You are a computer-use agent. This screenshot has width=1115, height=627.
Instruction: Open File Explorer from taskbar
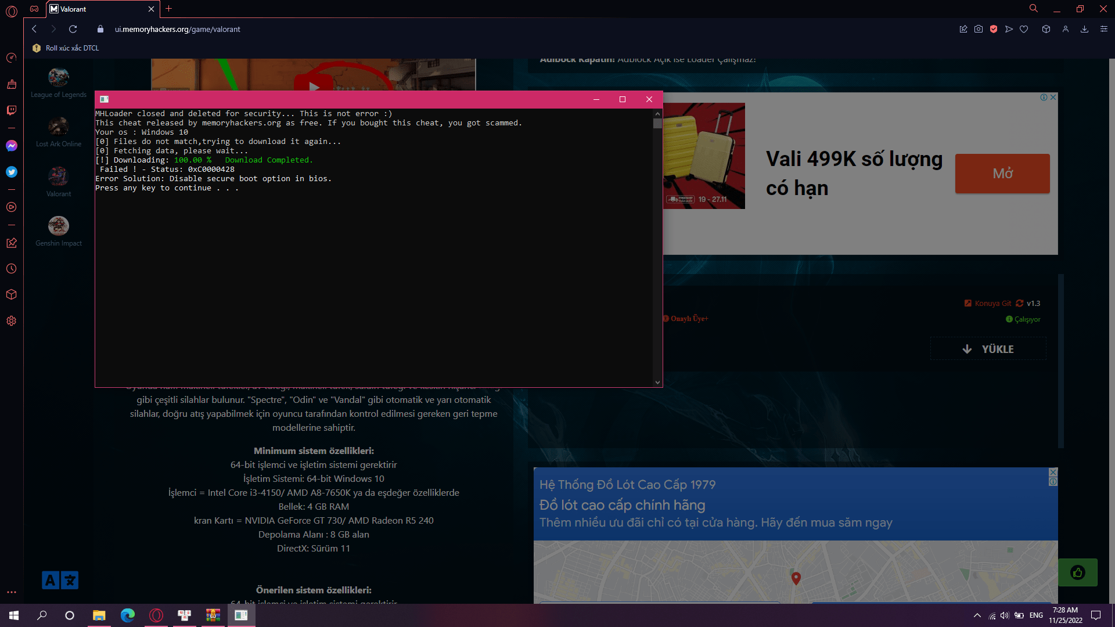tap(99, 615)
